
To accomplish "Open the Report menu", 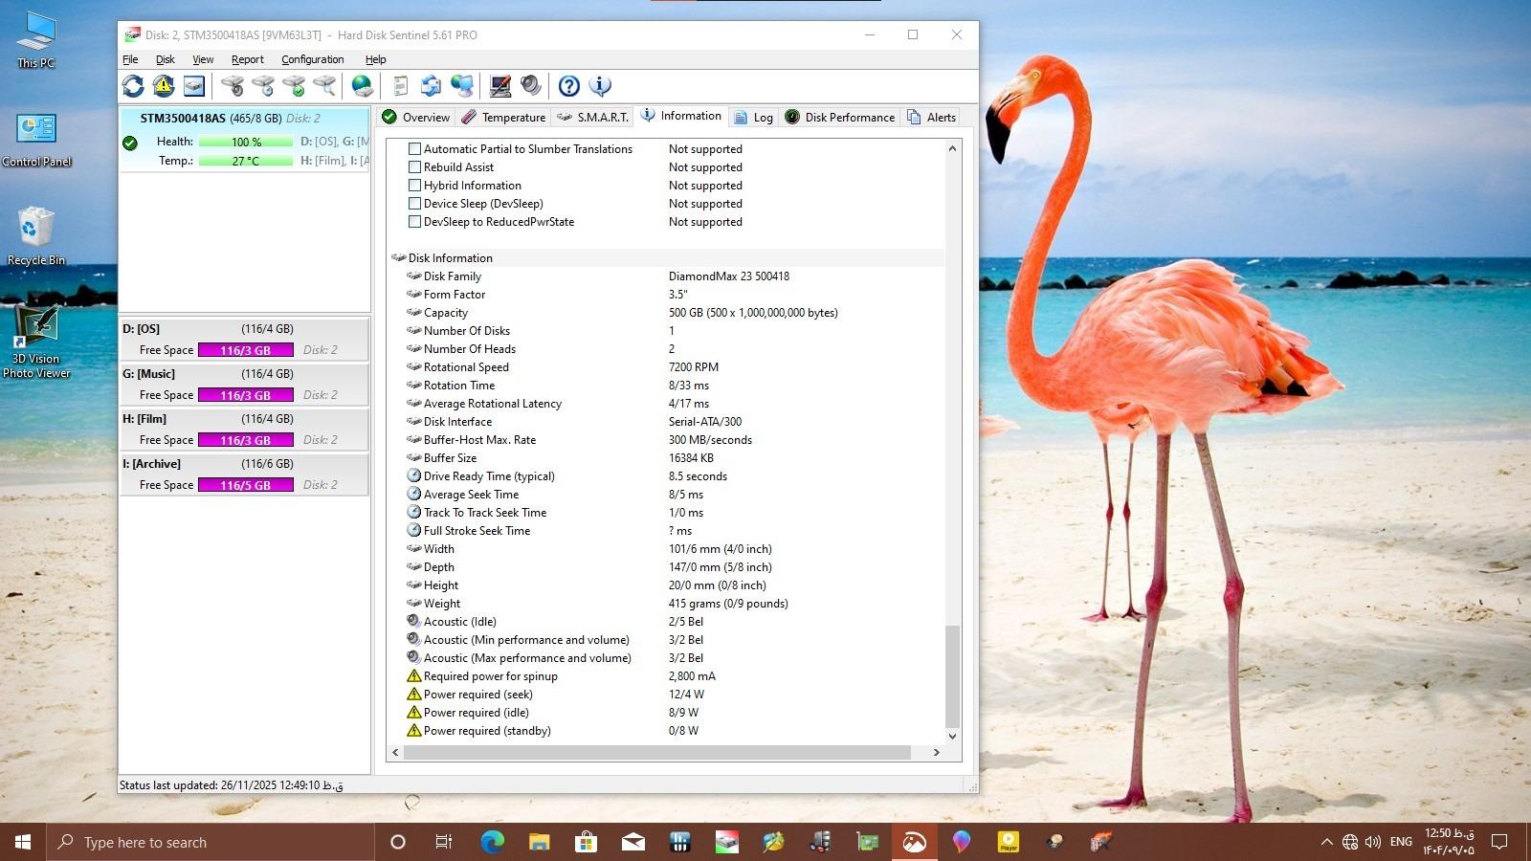I will (x=247, y=59).
